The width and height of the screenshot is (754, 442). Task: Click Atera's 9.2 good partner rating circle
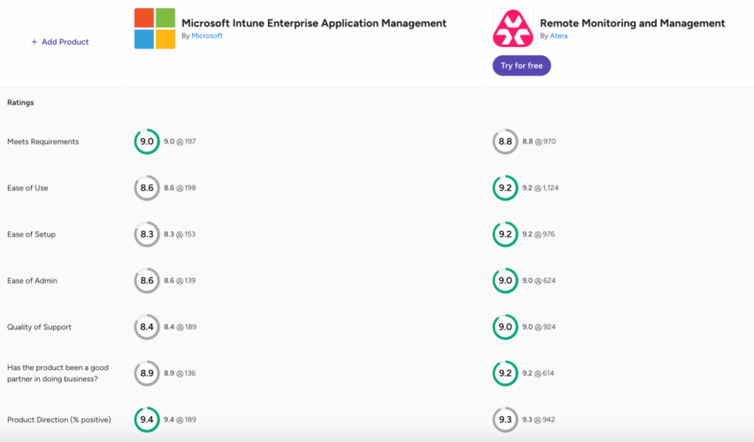(x=505, y=374)
